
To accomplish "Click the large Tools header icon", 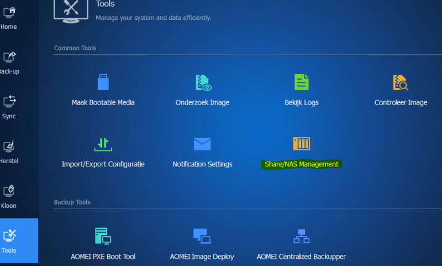I will [72, 9].
